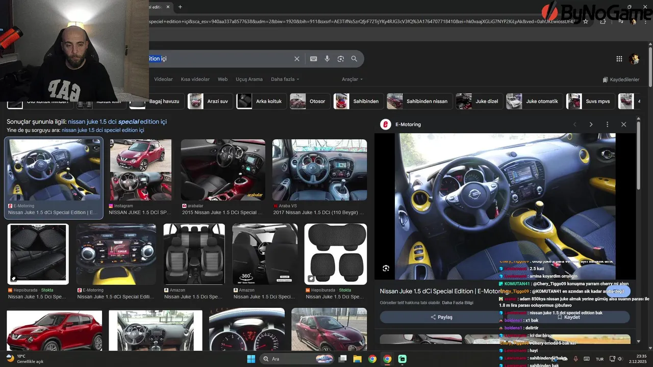Clear the Google search box text

pos(297,59)
